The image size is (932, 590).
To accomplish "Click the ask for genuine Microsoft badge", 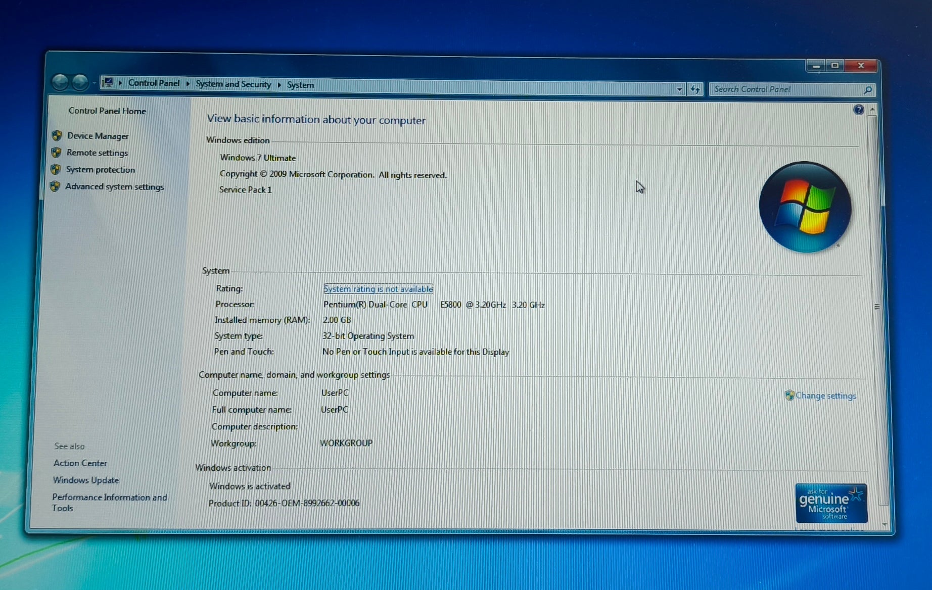I will pyautogui.click(x=831, y=503).
